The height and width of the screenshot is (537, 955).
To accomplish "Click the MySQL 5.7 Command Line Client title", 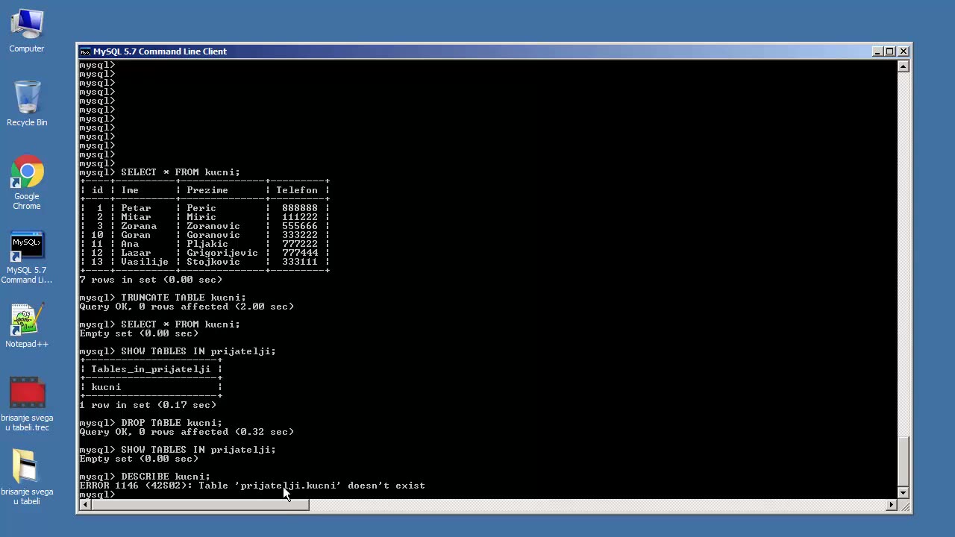I will click(x=160, y=51).
